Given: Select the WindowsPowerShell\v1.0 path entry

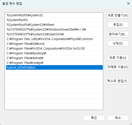Looking at the screenshot, I should (54, 30).
